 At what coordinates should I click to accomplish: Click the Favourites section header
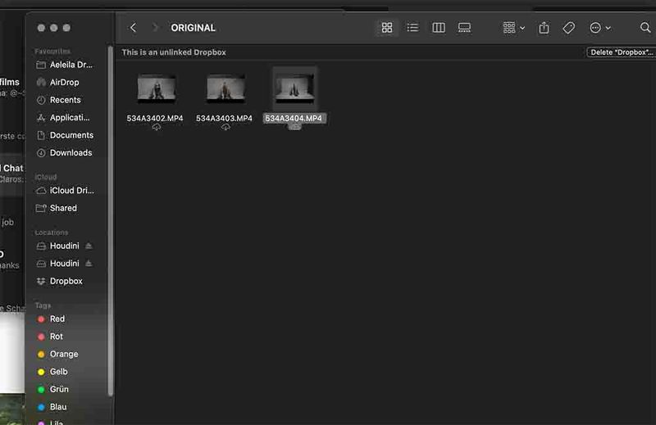tap(52, 51)
